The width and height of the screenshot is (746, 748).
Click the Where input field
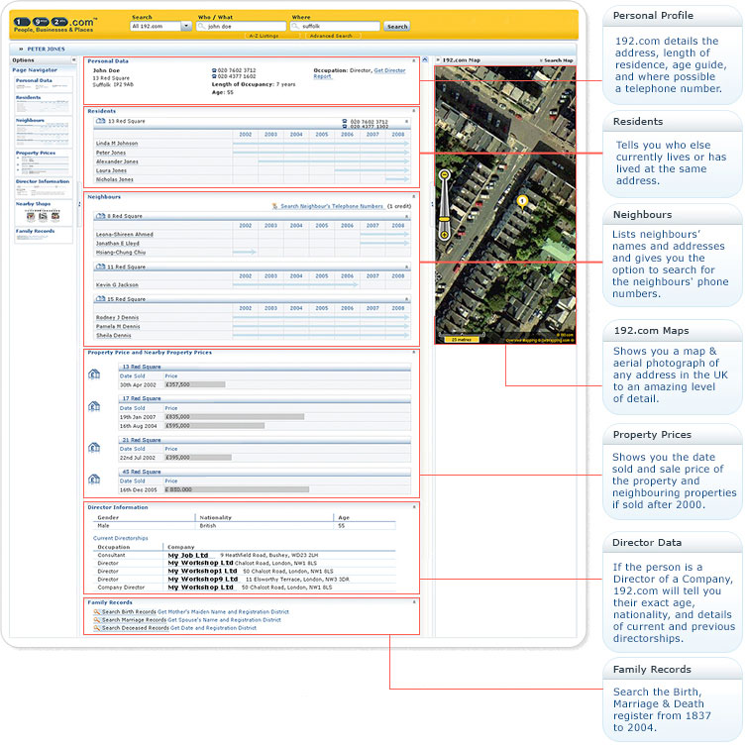tap(335, 26)
